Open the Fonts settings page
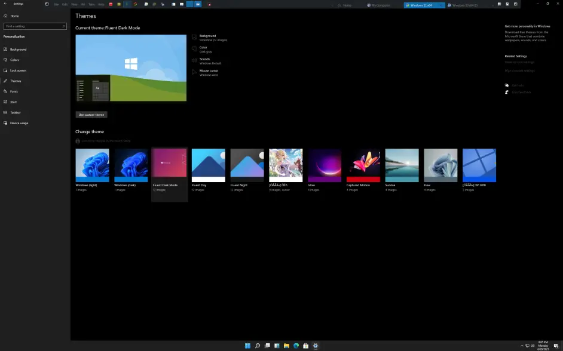Viewport: 563px width, 351px height. tap(11, 91)
